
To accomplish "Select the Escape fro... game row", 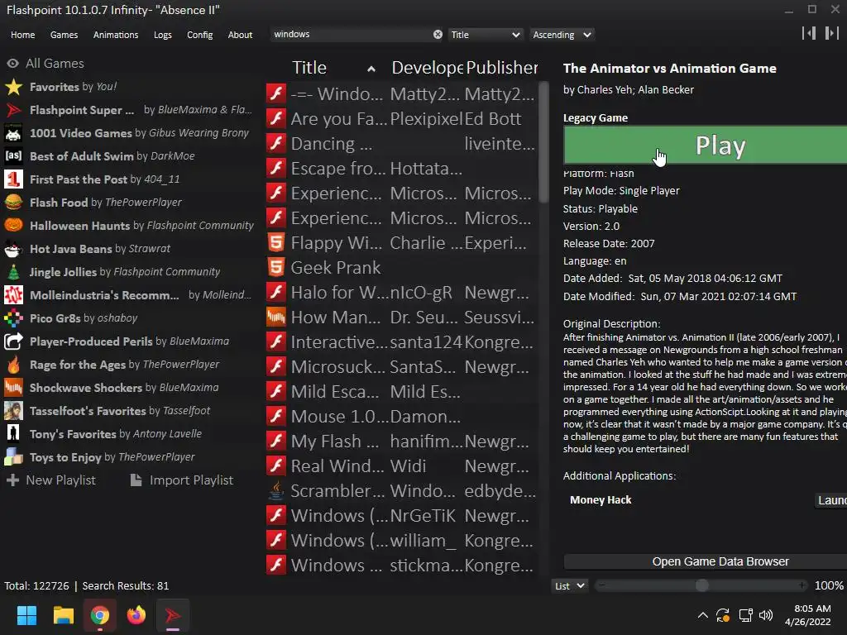I will [x=401, y=169].
